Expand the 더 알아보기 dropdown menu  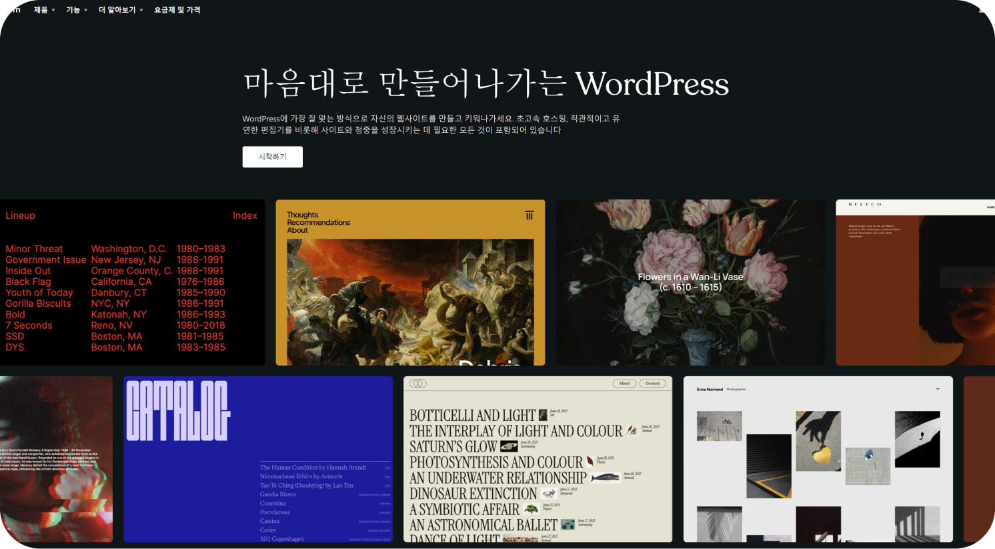point(121,10)
